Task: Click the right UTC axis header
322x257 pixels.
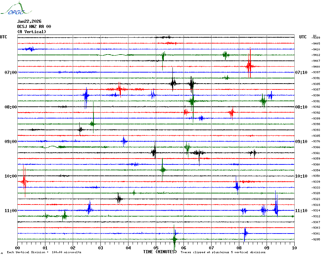Action: (303, 37)
